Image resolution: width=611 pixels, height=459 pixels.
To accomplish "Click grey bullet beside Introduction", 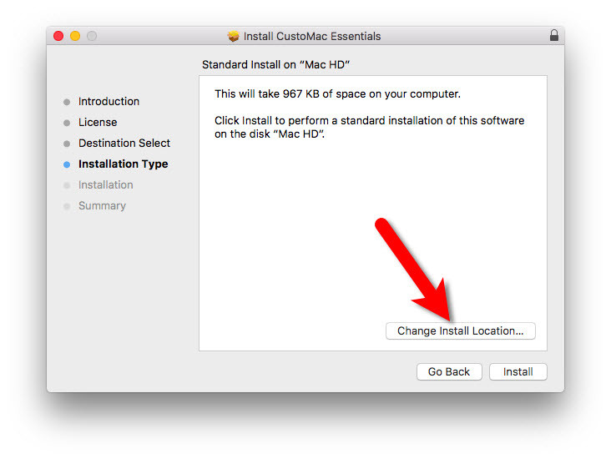I will [x=67, y=102].
